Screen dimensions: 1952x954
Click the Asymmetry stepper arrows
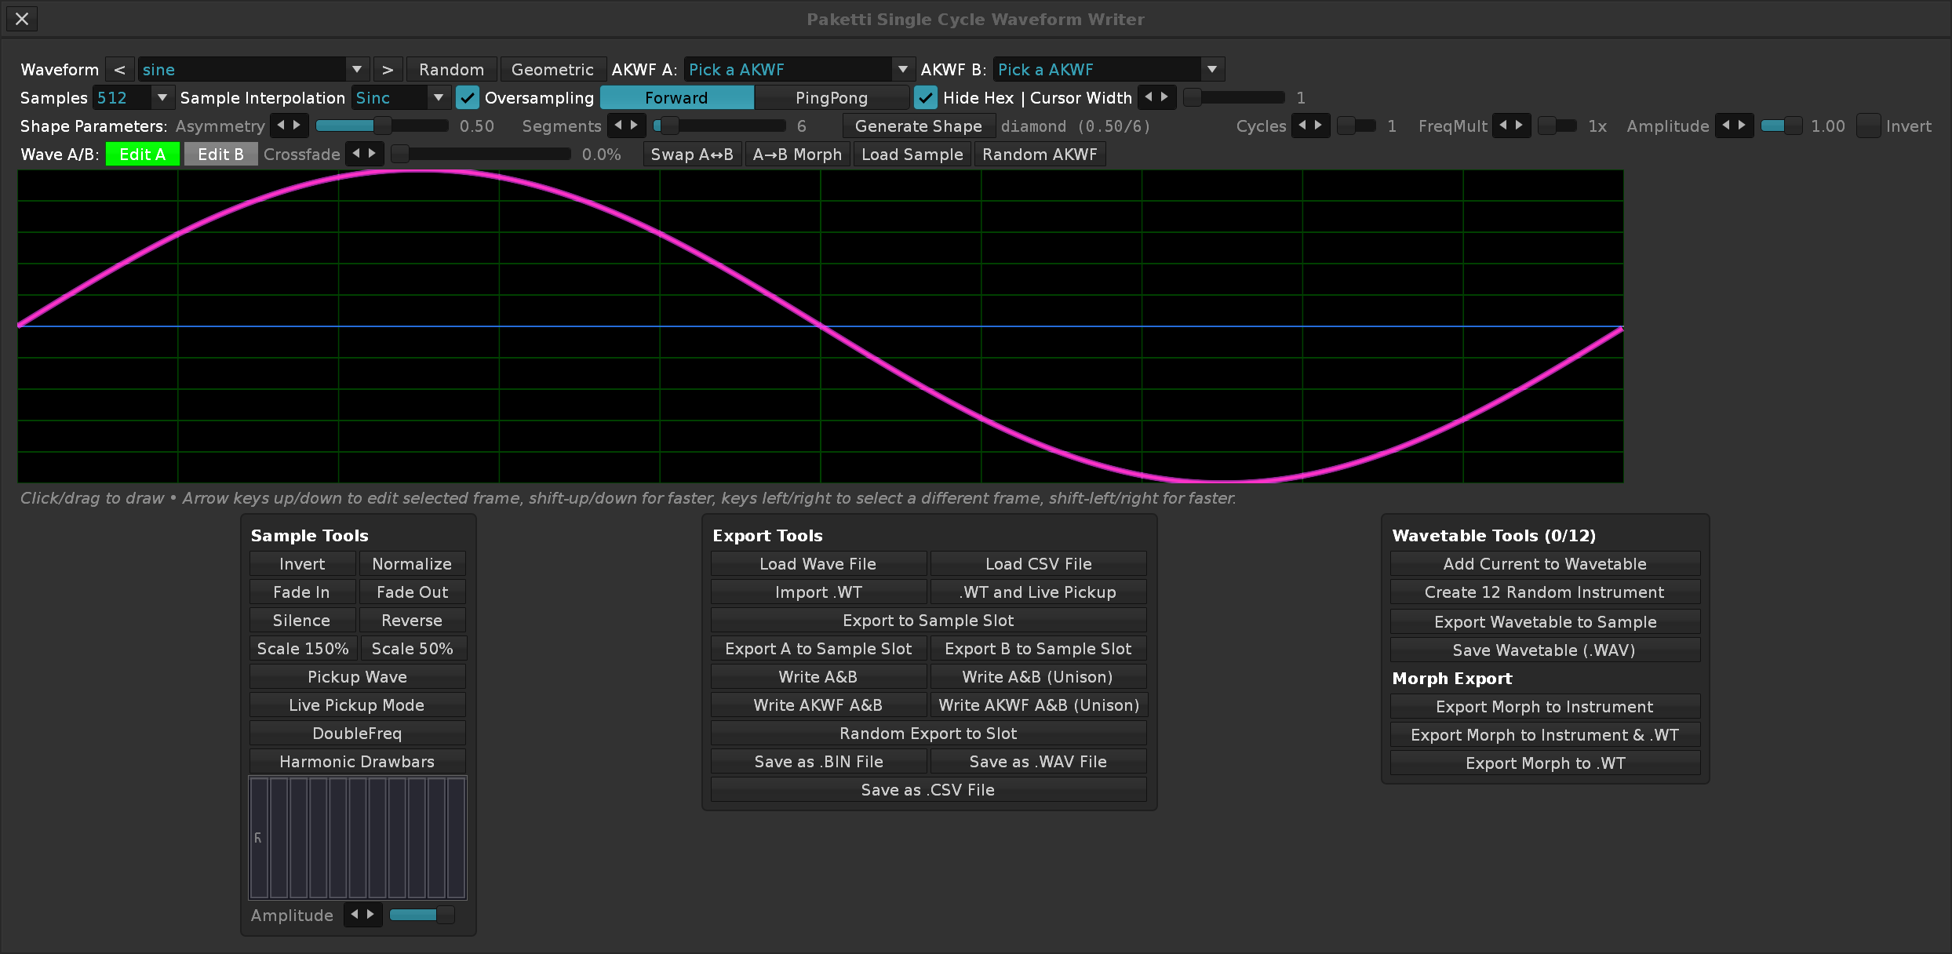click(289, 126)
